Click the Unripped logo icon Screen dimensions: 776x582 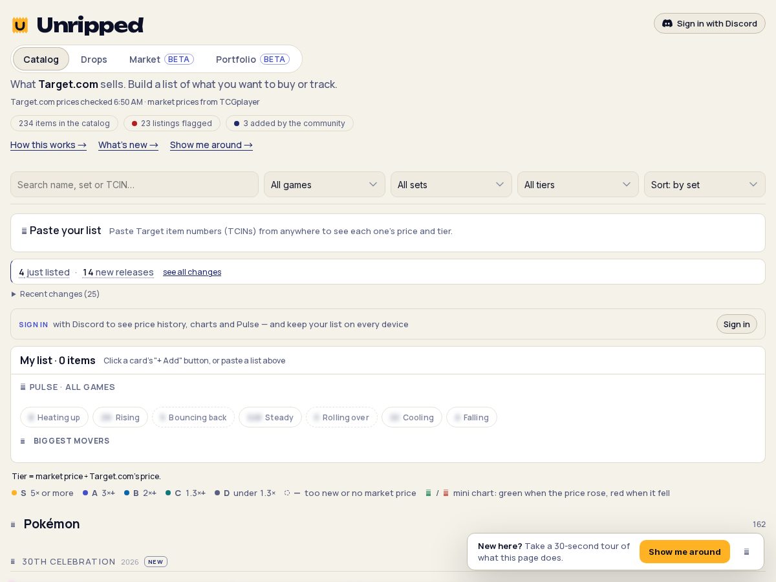tap(20, 25)
